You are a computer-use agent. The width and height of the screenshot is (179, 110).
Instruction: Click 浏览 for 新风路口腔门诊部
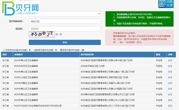click(170, 77)
